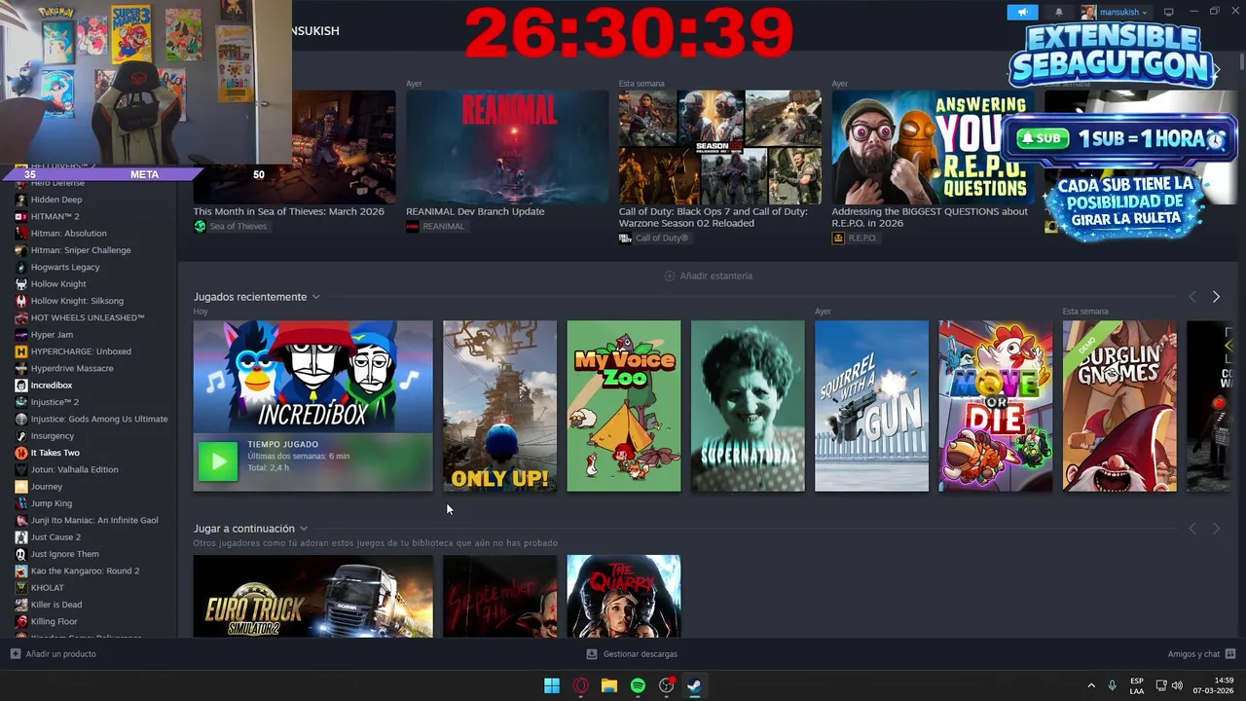Select Hyperdrive Massacre in library list
The width and height of the screenshot is (1246, 701).
(x=72, y=368)
